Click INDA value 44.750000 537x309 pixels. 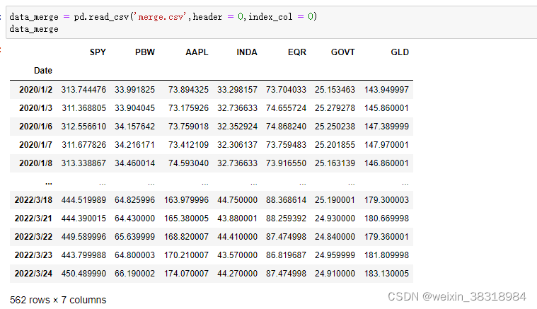[x=237, y=200]
